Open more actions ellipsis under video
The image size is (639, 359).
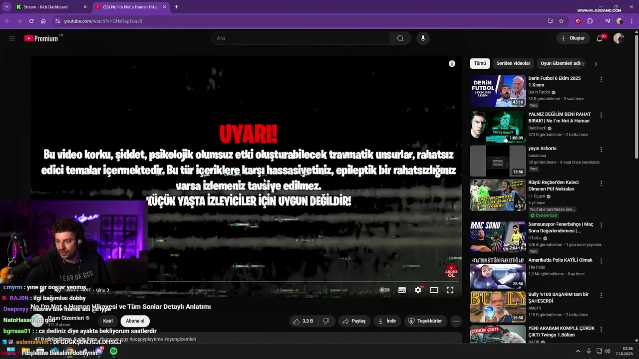tap(456, 321)
